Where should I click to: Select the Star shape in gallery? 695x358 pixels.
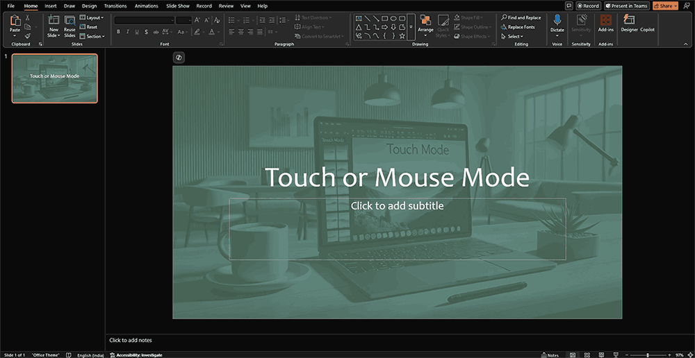pos(402,36)
